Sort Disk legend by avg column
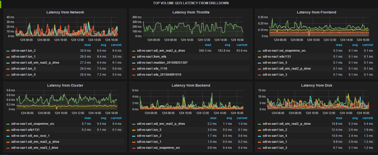This screenshot has height=155, width=378. (x=355, y=118)
